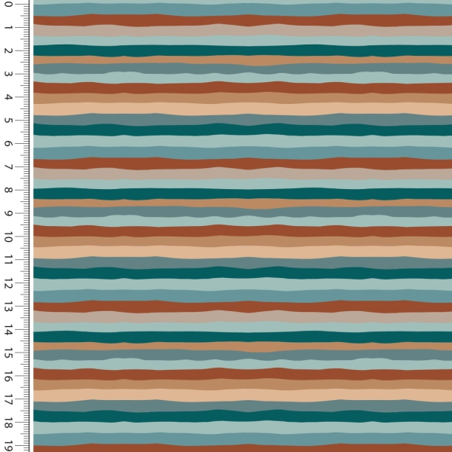Sample the dark teal stripe beside ruler number 8
The height and width of the screenshot is (452, 452).
pos(241,194)
